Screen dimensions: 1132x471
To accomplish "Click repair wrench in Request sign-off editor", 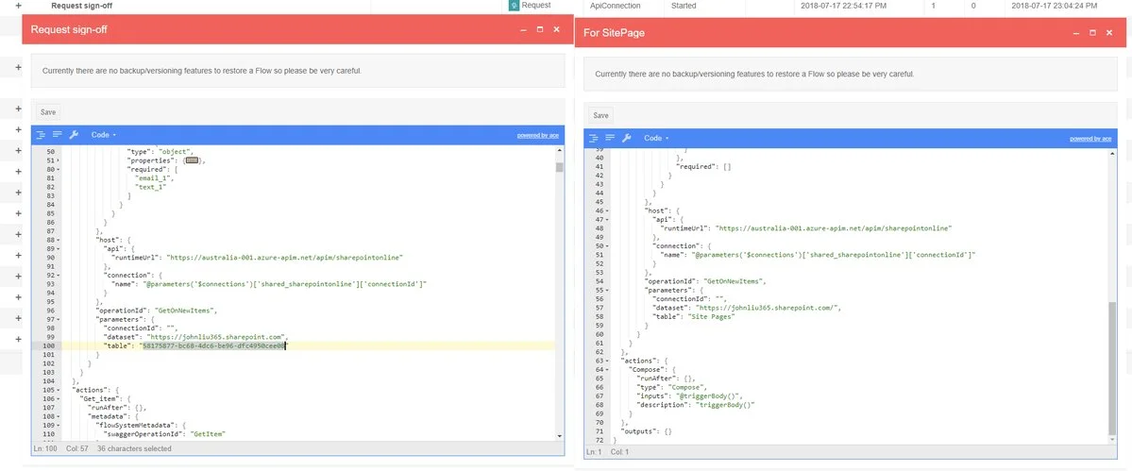I will (74, 135).
